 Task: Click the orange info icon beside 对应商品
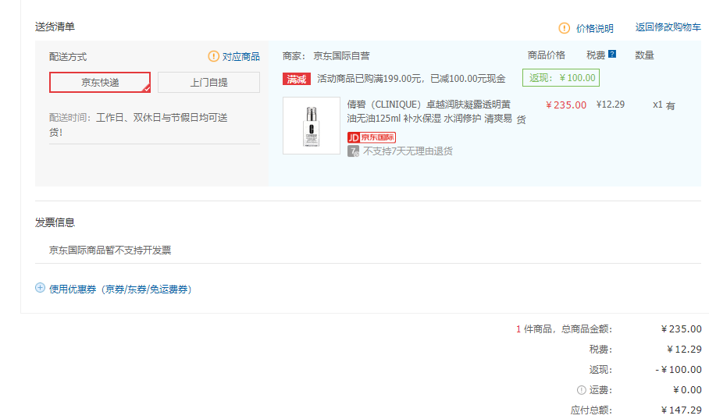213,56
